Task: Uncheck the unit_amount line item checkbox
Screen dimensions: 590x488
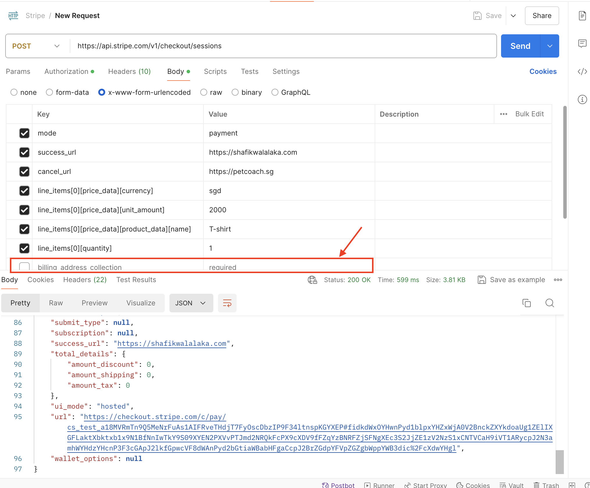Action: coord(24,210)
